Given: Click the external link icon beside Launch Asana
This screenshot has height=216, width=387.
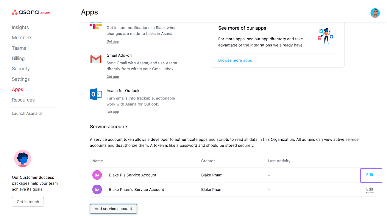Looking at the screenshot, I should click(40, 113).
